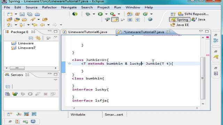Click the JUnit fast view icon
The image size is (223, 125).
(19, 114)
